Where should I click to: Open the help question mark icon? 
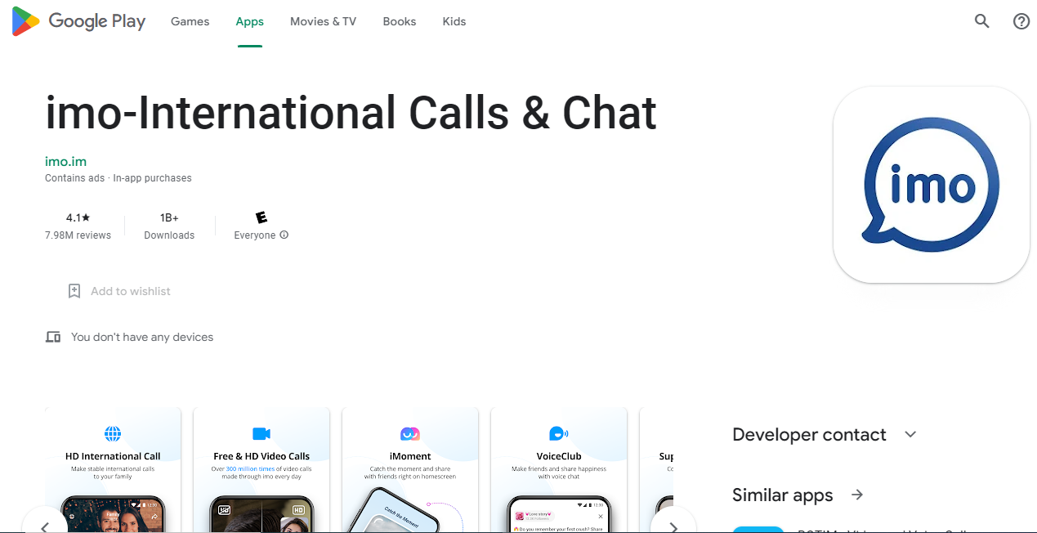pyautogui.click(x=1021, y=21)
